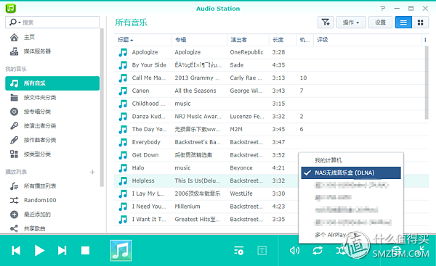Browse by genre grid icon
Screen dimensions: 436x266
(15, 154)
